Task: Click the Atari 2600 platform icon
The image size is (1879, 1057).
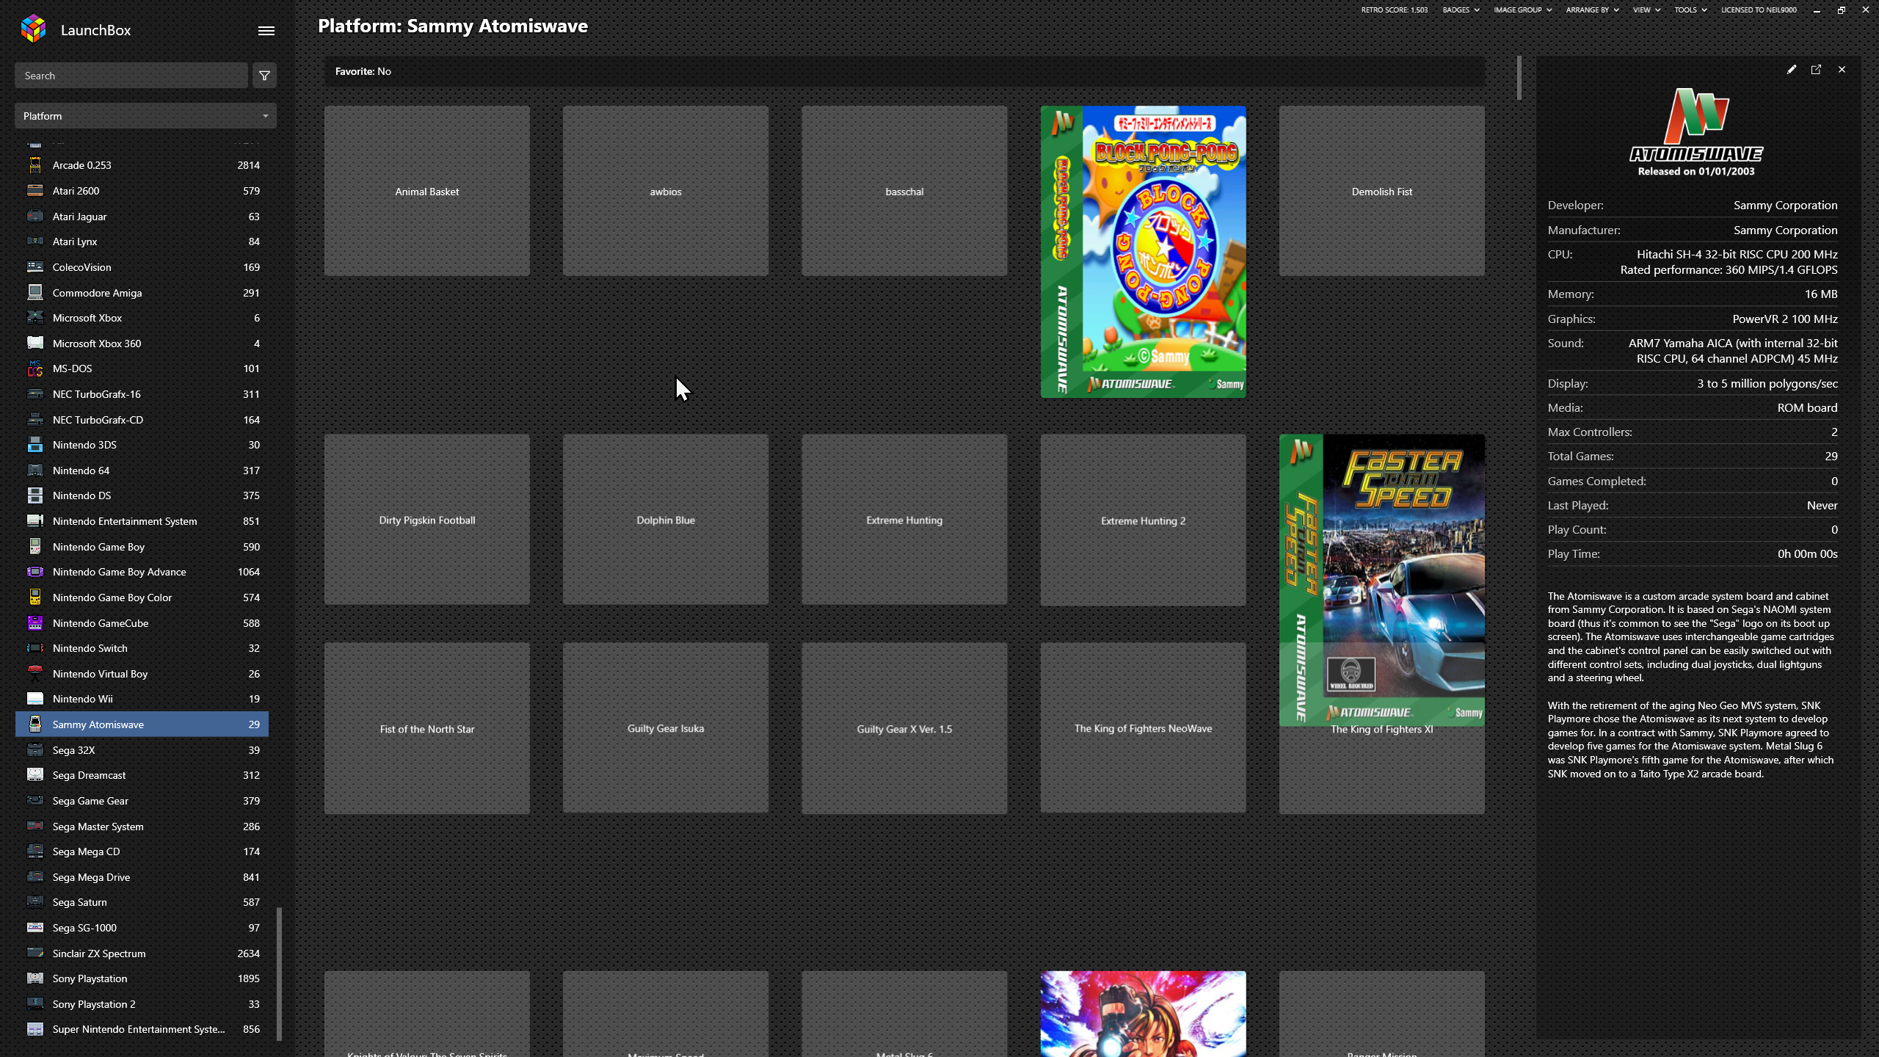Action: [x=35, y=191]
